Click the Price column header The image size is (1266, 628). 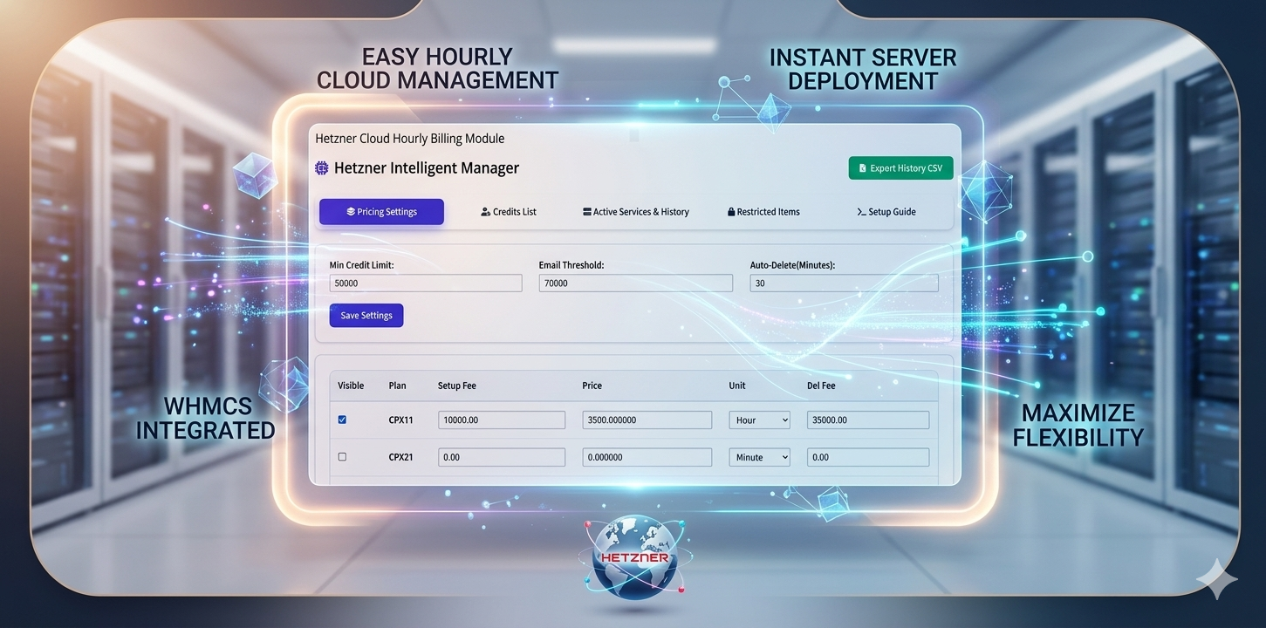(592, 386)
